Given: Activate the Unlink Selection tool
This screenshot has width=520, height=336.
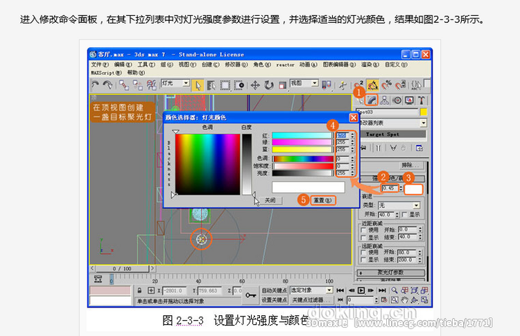Looking at the screenshot, I should pyautogui.click(x=138, y=85).
